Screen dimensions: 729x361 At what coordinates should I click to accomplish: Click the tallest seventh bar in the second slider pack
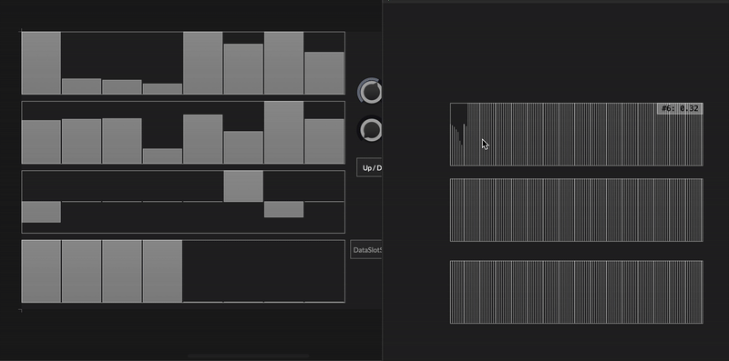[x=283, y=133]
